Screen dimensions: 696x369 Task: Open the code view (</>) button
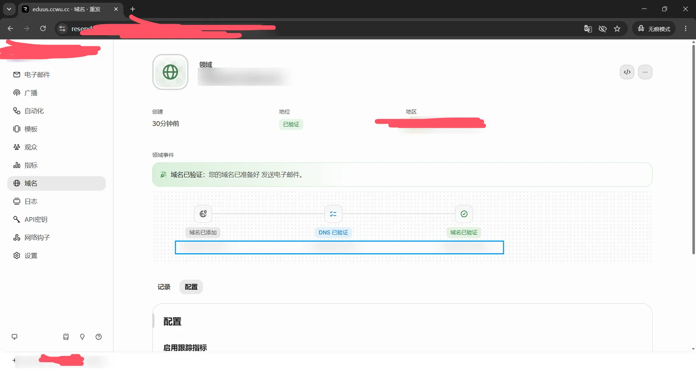(x=627, y=72)
